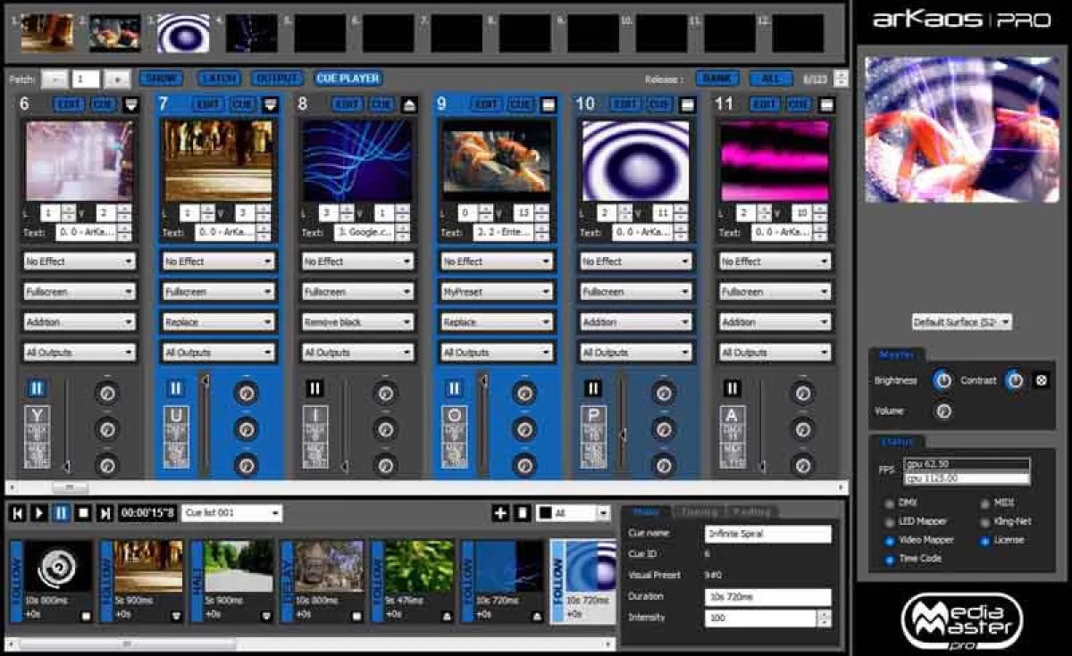Viewport: 1072px width, 656px height.
Task: Select the CUE PLAYER tab
Action: tap(350, 78)
